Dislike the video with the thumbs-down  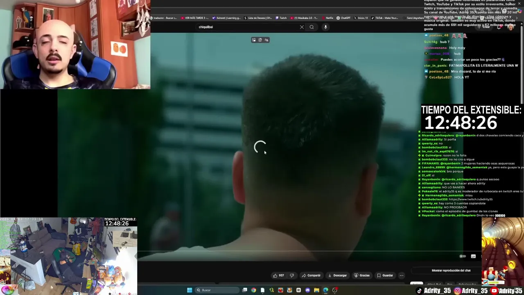(291, 275)
